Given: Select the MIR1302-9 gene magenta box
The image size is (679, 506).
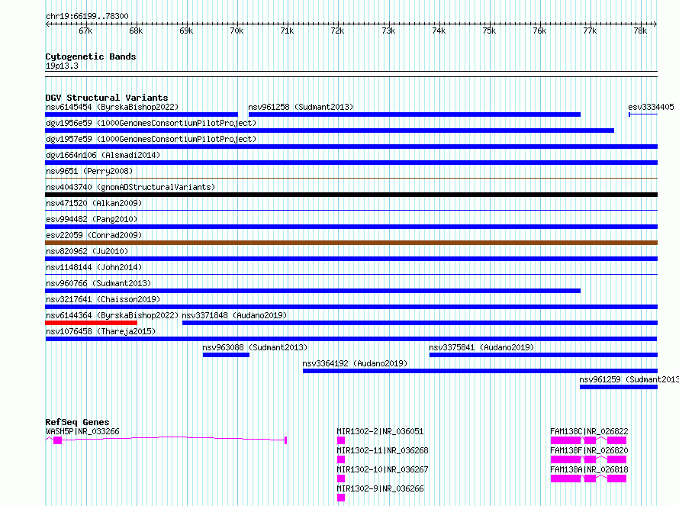Looking at the screenshot, I should 341,498.
